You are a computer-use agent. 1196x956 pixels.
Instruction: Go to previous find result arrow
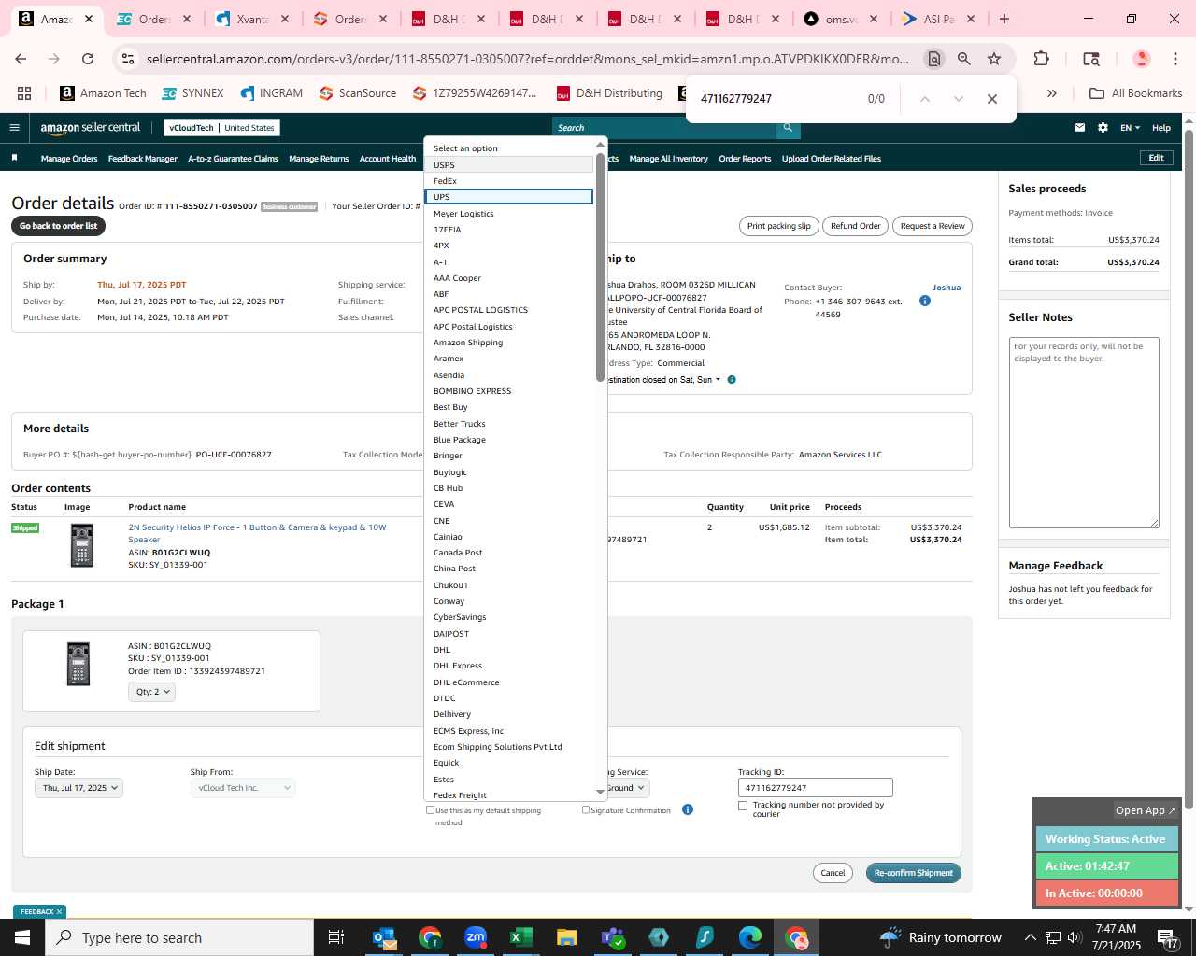click(x=924, y=99)
